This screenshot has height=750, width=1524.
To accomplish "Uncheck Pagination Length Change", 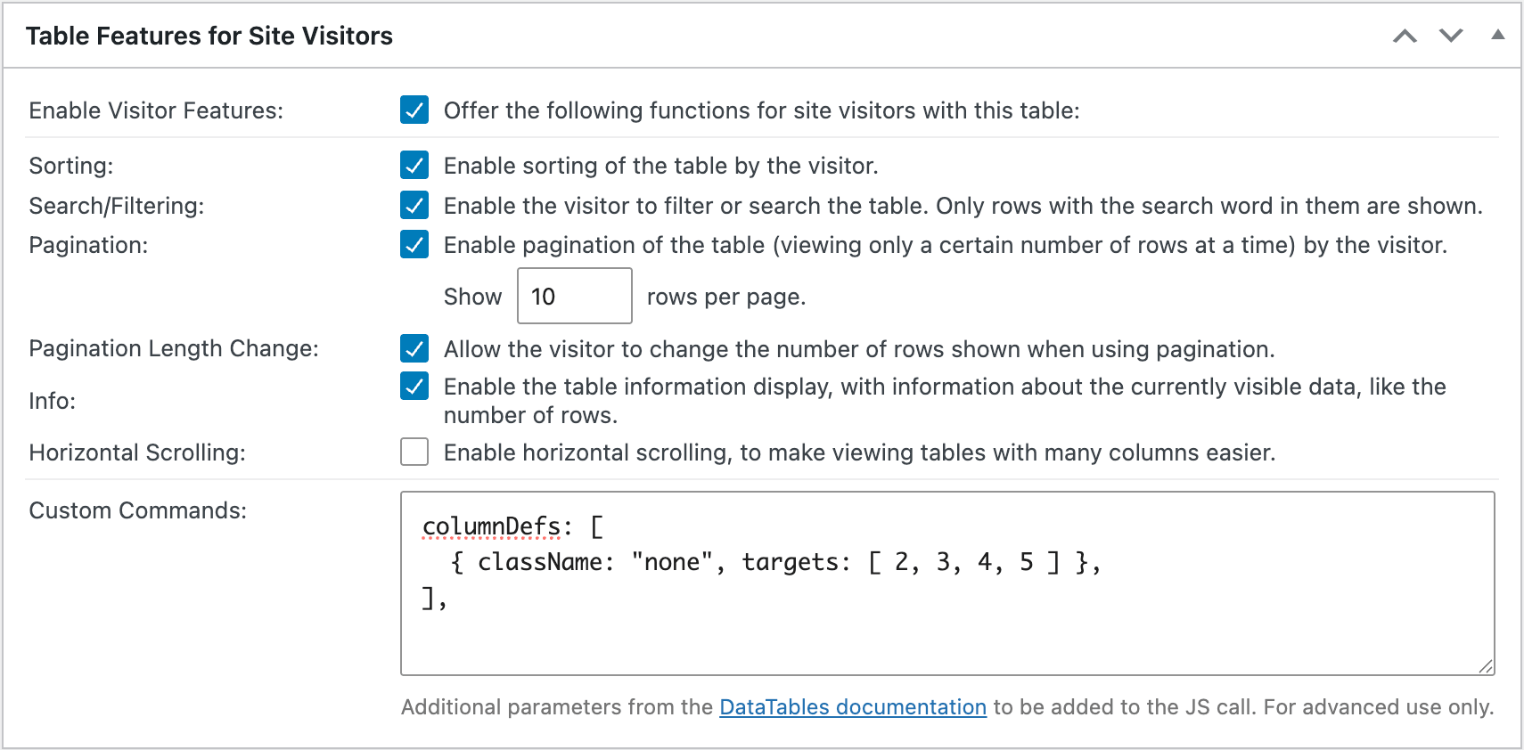I will coord(414,348).
